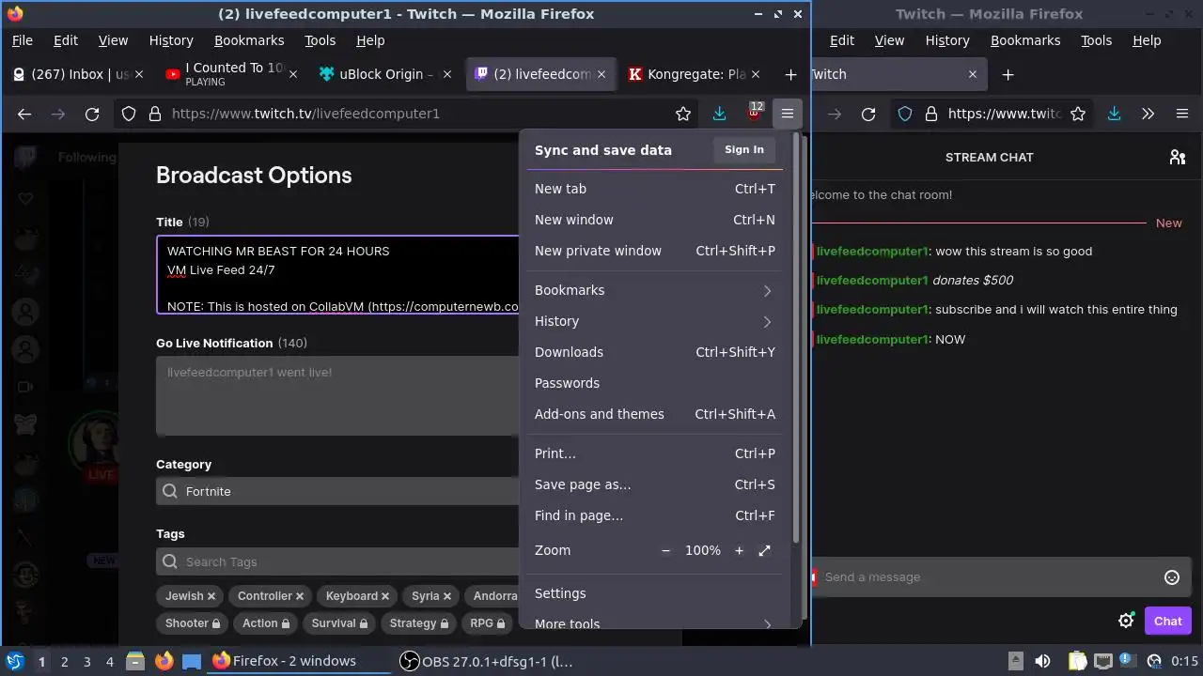
Task: Choose New private window
Action: (655, 251)
